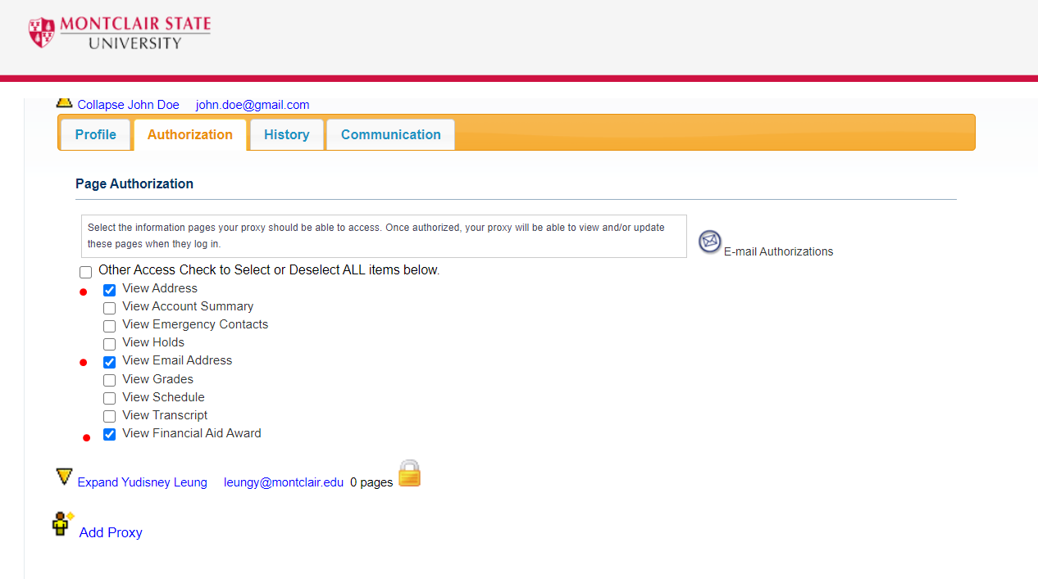
Task: Click the Add Proxy person icon
Action: pos(61,523)
